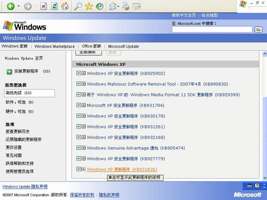Open Windows XP 更新程序 (KB931836) link

coord(122,169)
